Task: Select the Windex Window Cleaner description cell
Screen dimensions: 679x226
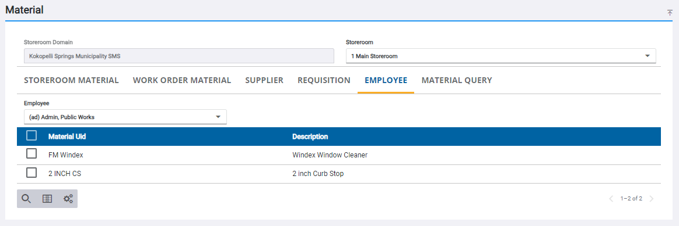Action: [330, 155]
